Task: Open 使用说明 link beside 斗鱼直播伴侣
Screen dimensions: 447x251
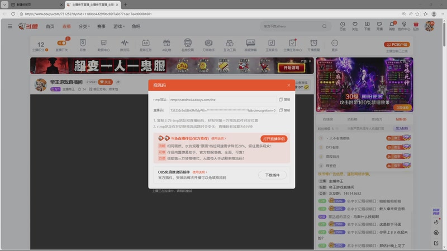Action: click(x=218, y=138)
